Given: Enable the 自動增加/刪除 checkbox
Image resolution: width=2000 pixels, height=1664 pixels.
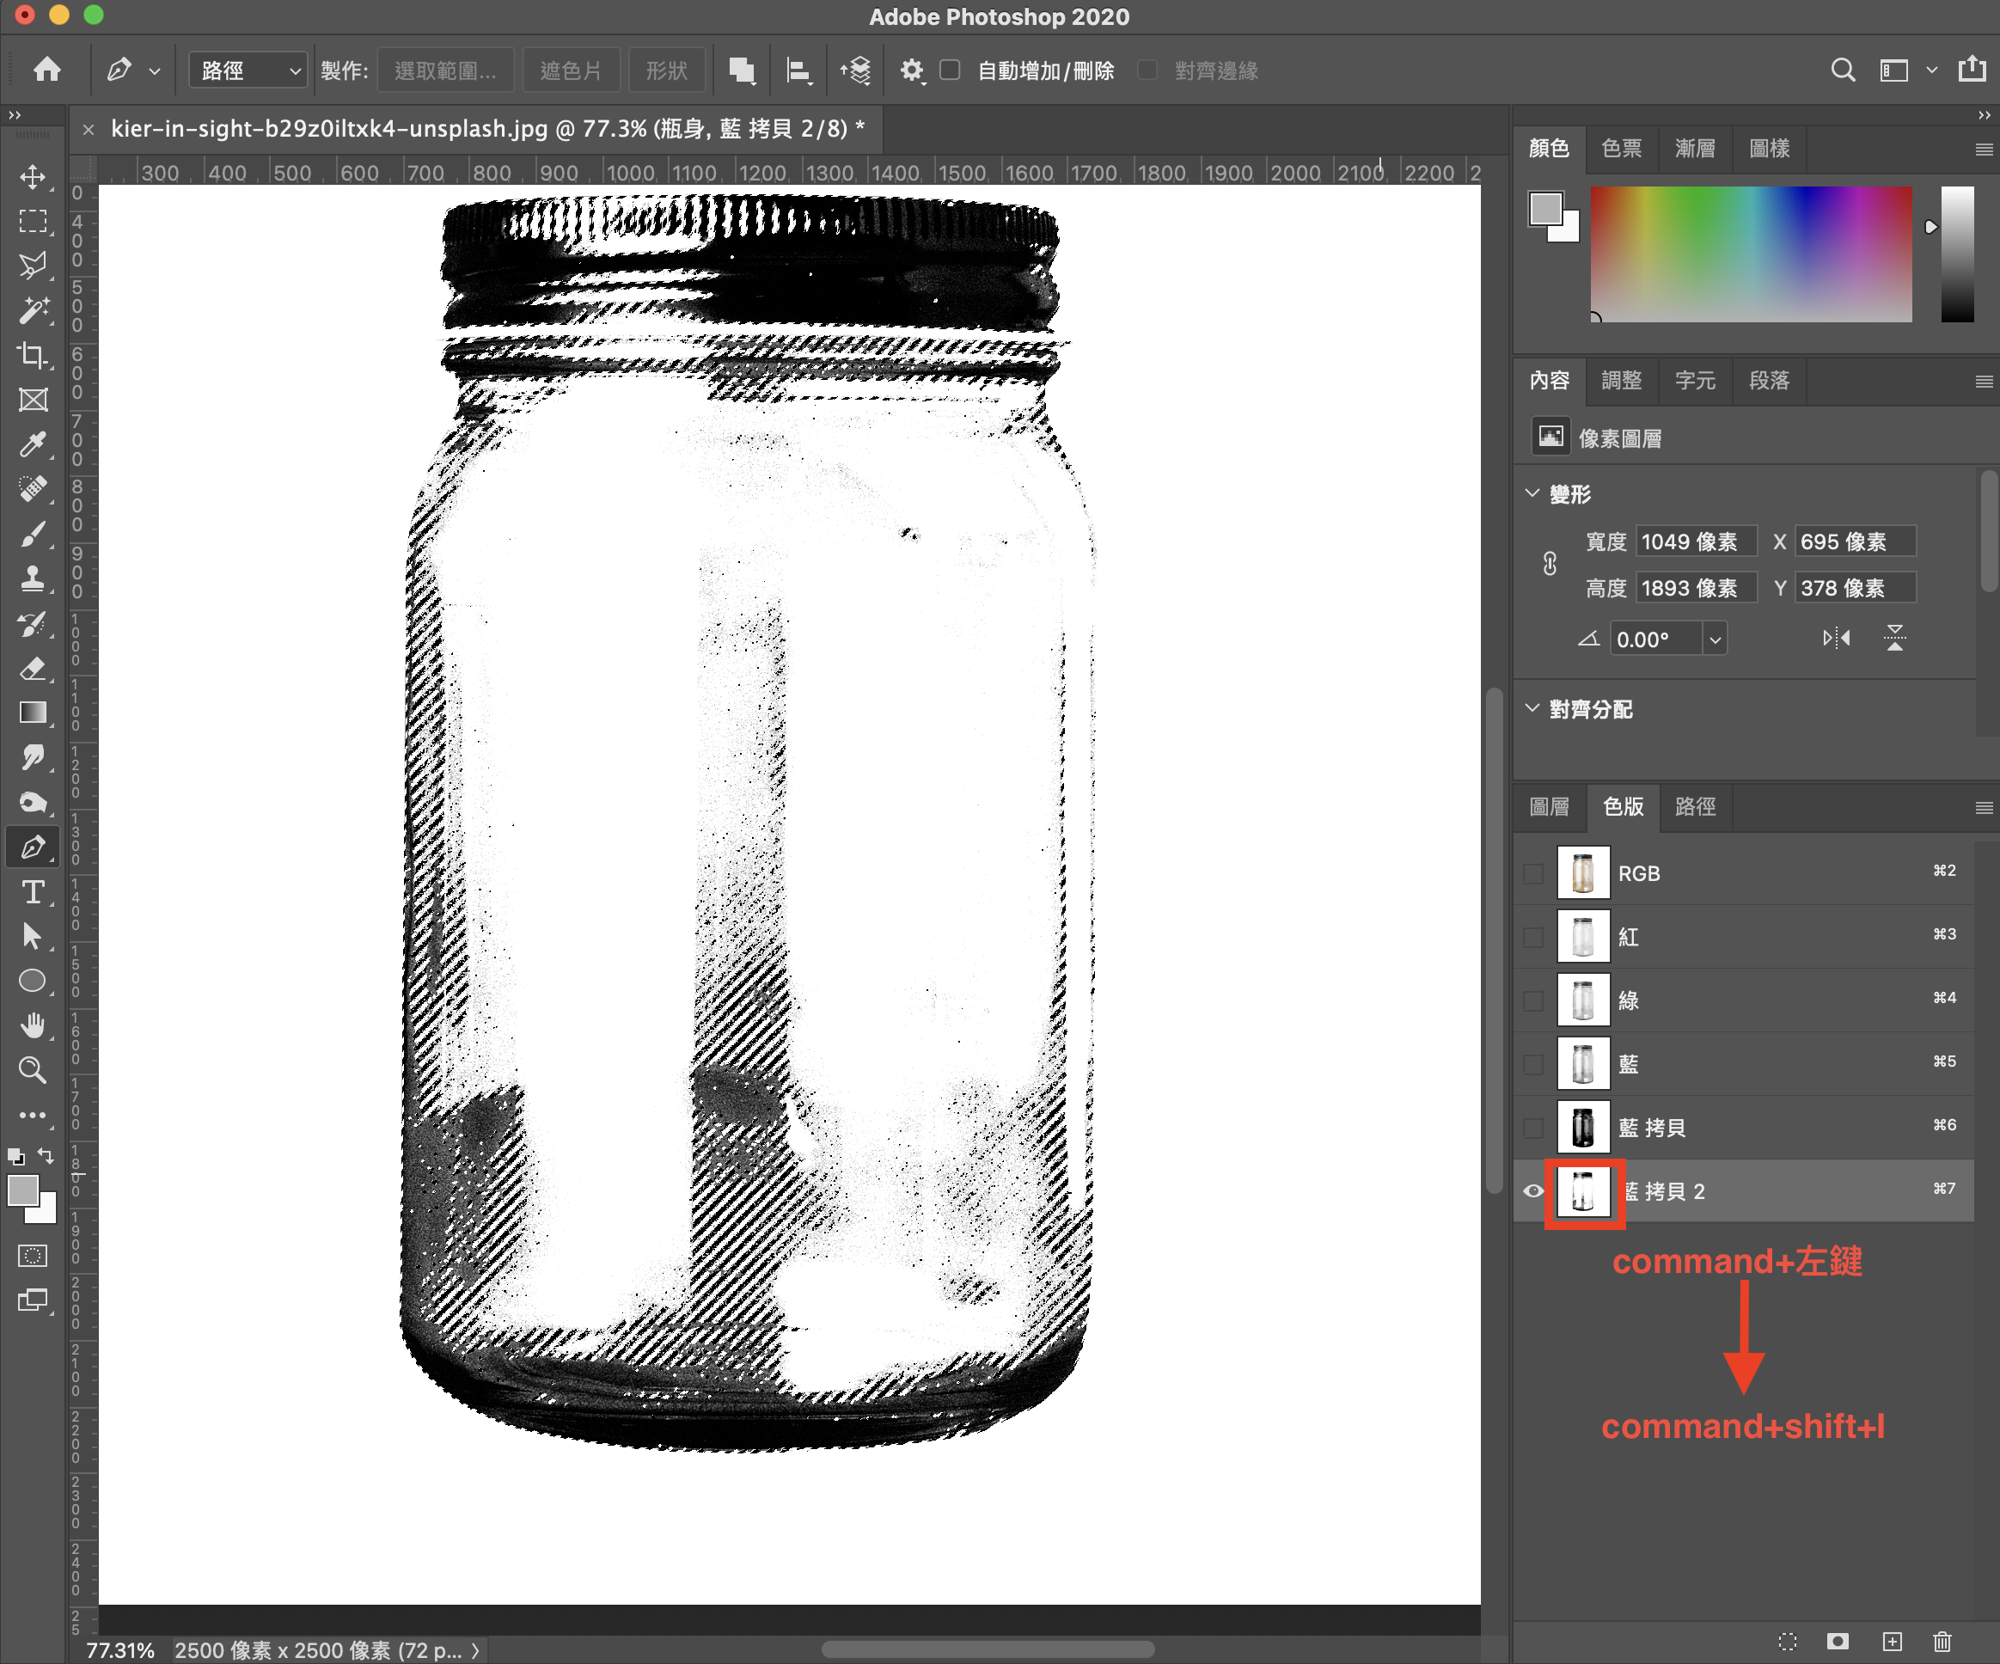Looking at the screenshot, I should [x=950, y=70].
